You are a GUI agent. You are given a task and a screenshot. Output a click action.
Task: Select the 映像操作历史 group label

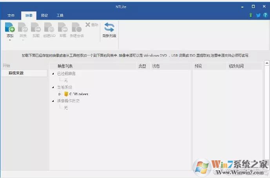68,101
